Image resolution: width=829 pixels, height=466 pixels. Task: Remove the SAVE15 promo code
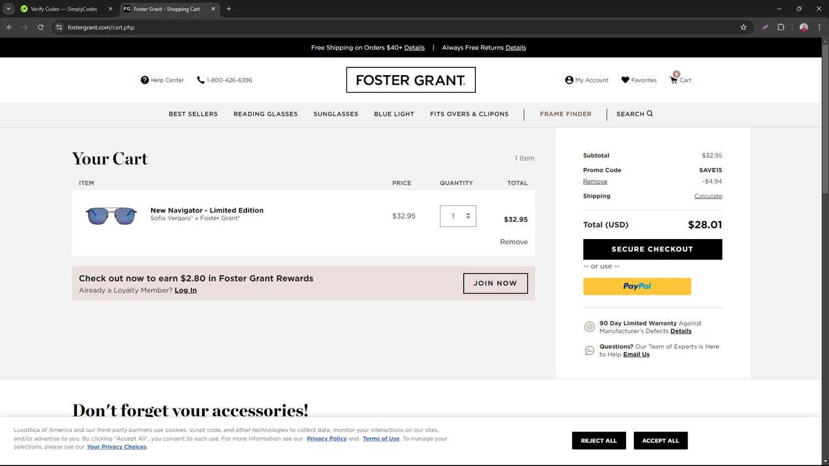point(595,181)
